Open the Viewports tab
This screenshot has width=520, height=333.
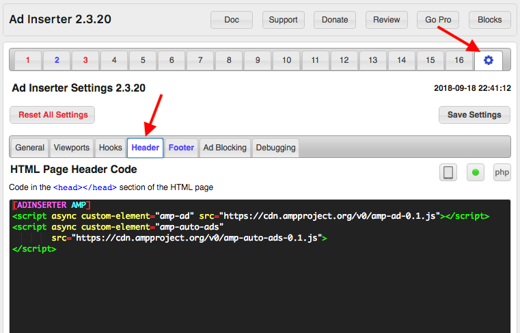point(71,148)
